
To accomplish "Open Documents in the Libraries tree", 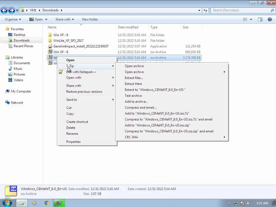I will 22,63.
